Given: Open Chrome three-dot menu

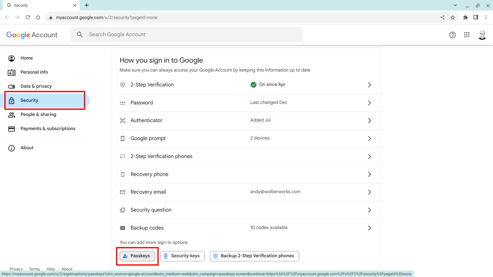Looking at the screenshot, I should point(486,17).
